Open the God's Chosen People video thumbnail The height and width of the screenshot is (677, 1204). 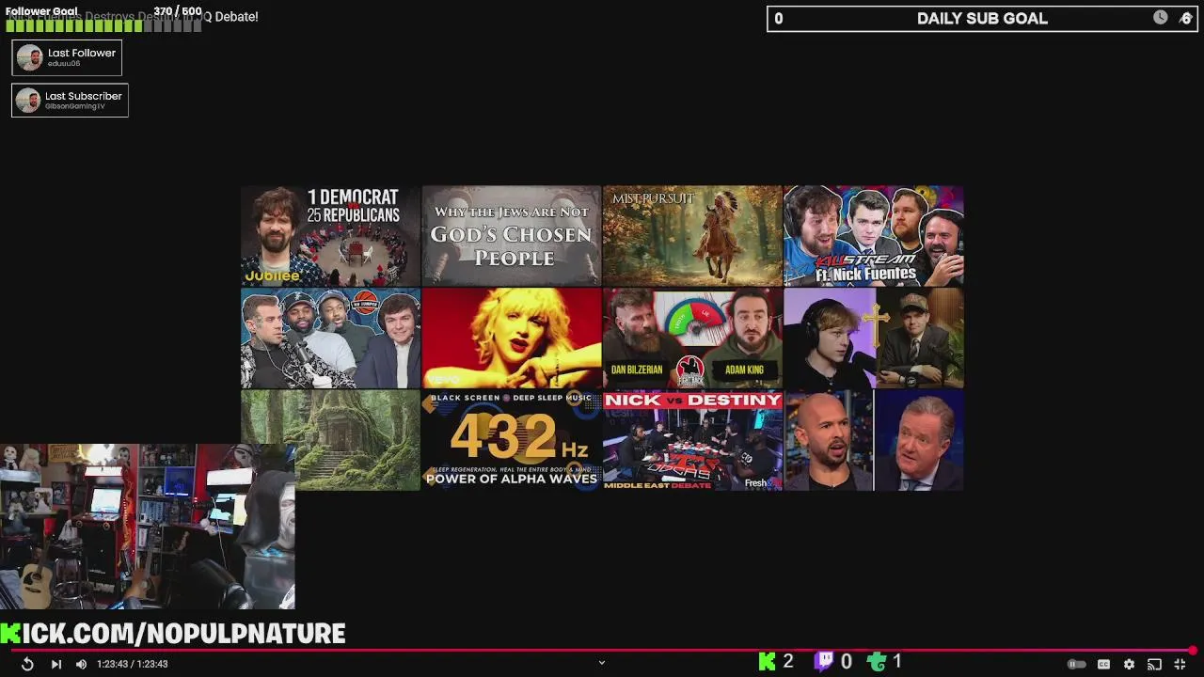click(x=511, y=235)
